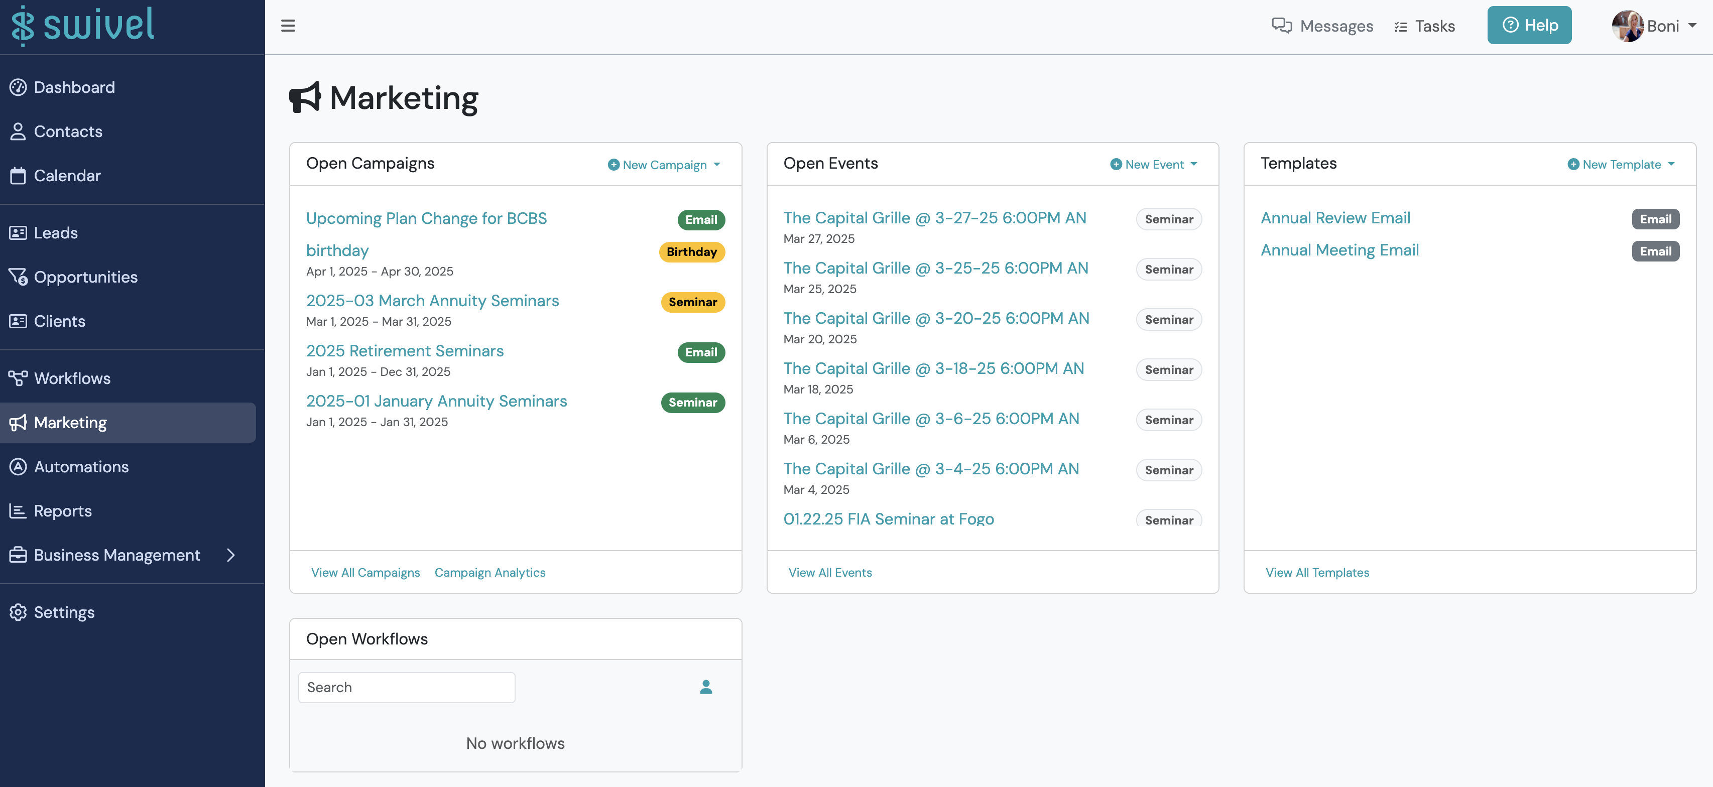Click Boni's profile avatar
The height and width of the screenshot is (787, 1713).
(1627, 26)
